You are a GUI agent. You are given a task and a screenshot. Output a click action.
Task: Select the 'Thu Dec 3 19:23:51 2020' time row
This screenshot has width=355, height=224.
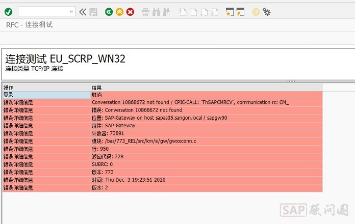(162, 180)
